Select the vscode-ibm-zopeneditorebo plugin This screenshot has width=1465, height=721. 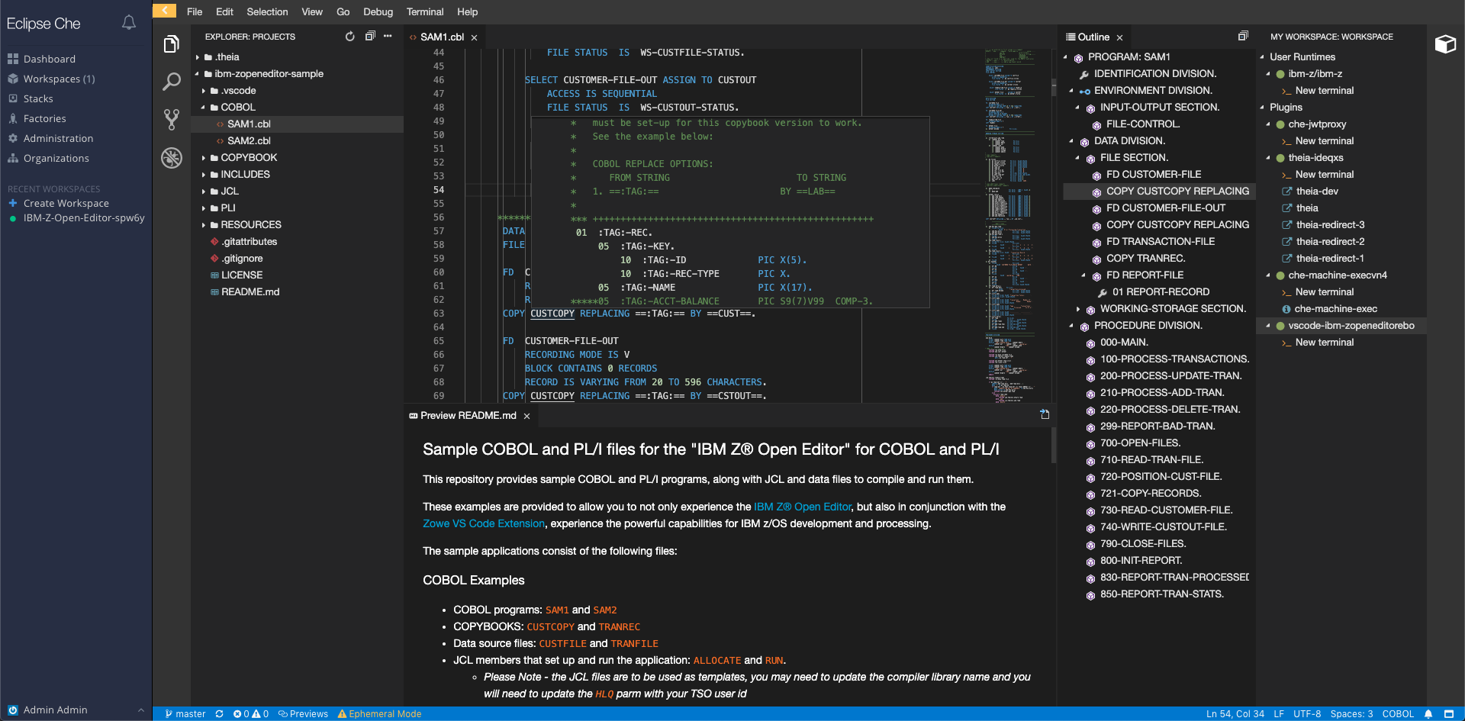click(1351, 326)
